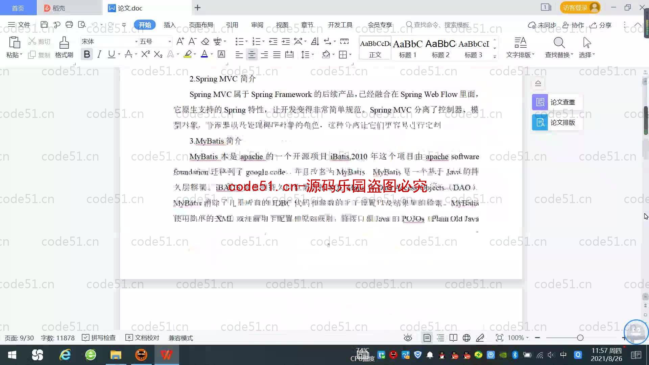
Task: Open Internet Explorer from taskbar
Action: (x=65, y=355)
